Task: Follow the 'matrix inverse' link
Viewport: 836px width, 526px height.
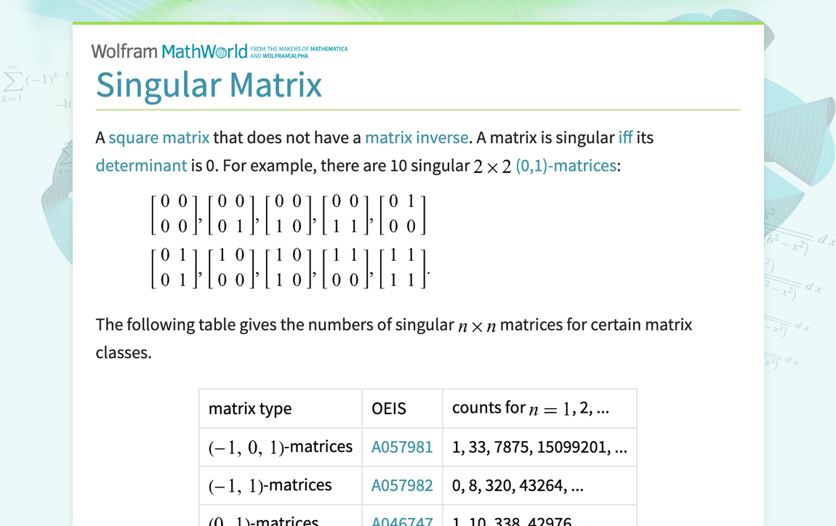Action: 417,137
